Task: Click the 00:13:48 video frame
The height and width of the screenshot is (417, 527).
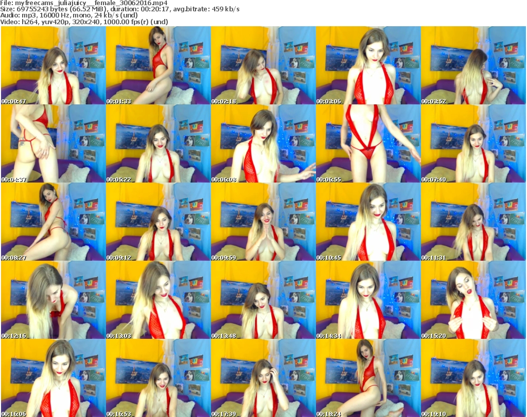Action: pos(263,300)
